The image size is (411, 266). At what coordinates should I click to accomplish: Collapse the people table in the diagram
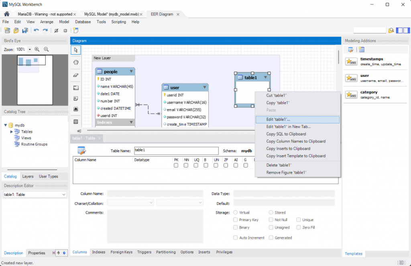(x=131, y=71)
